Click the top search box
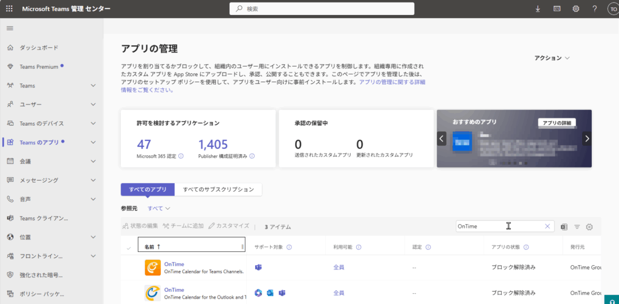Image resolution: width=619 pixels, height=304 pixels. (x=322, y=9)
